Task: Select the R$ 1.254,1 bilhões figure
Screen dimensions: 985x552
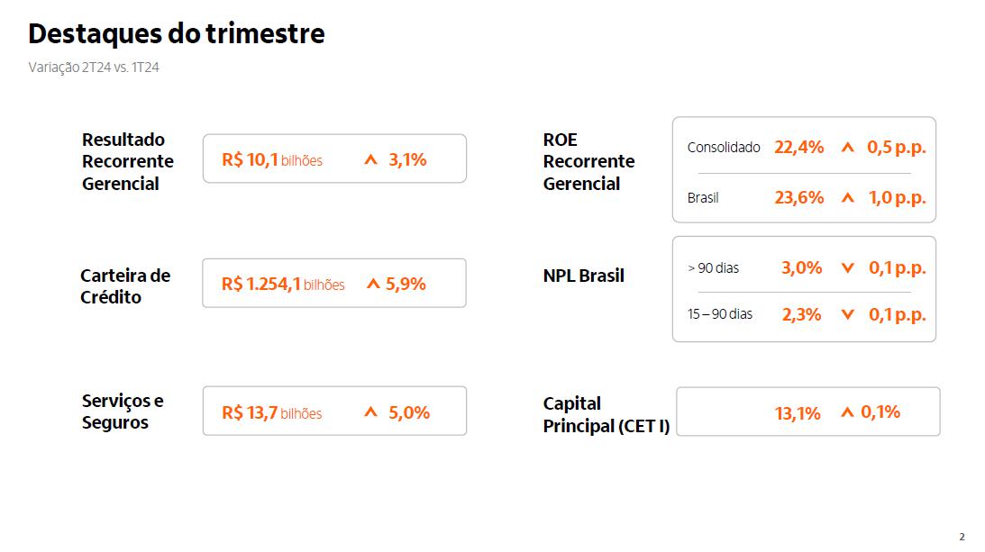Action: (283, 285)
